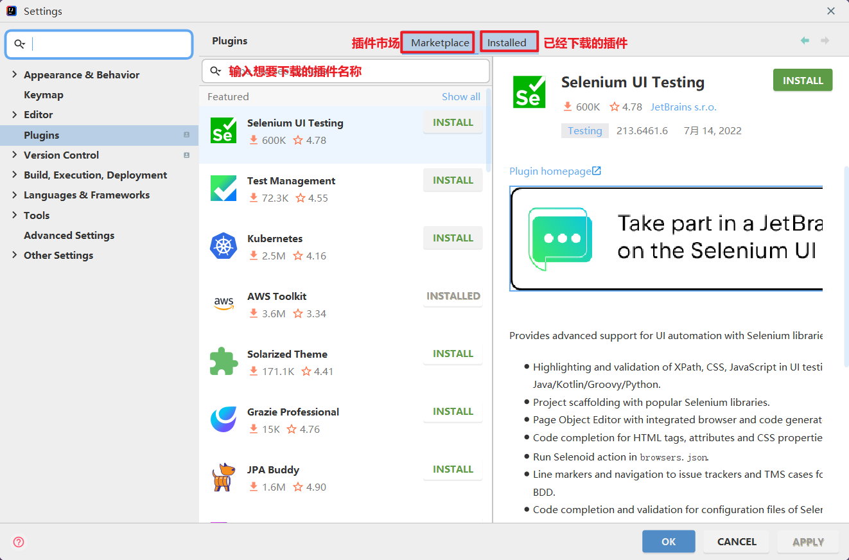Click the Solarized Theme plugin name

(287, 354)
